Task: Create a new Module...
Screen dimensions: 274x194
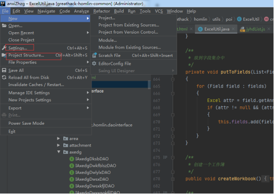Action: (134, 40)
